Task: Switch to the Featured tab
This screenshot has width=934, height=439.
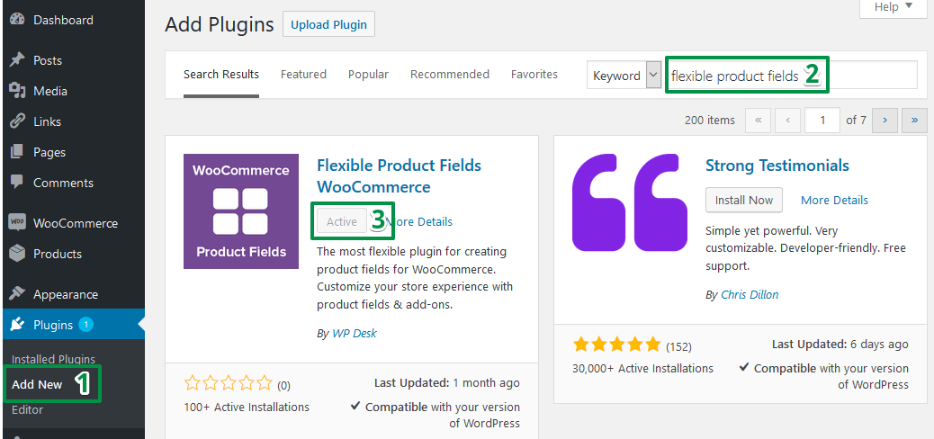Action: pos(303,75)
